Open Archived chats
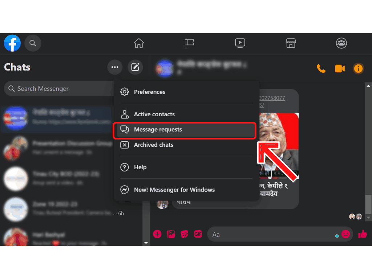 point(186,145)
